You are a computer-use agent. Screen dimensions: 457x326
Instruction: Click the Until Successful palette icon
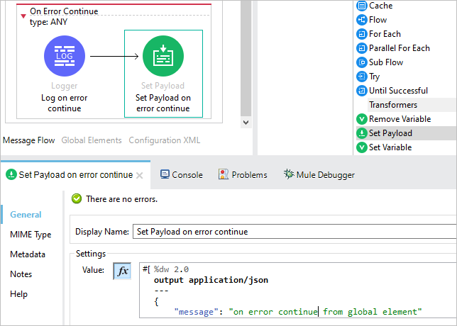click(362, 91)
